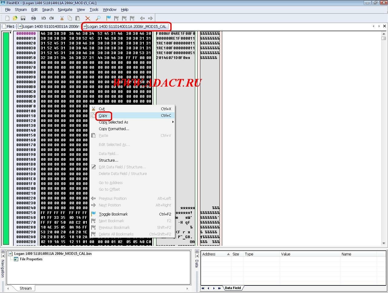
Task: Click the Undo toolbar icon
Action: coord(44,18)
